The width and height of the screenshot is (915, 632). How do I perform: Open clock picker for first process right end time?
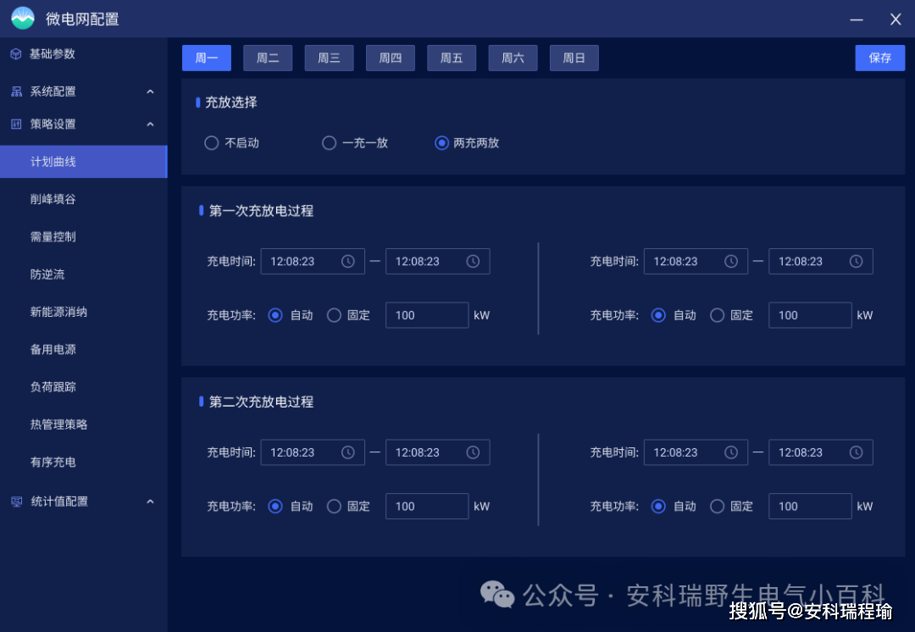pos(856,262)
